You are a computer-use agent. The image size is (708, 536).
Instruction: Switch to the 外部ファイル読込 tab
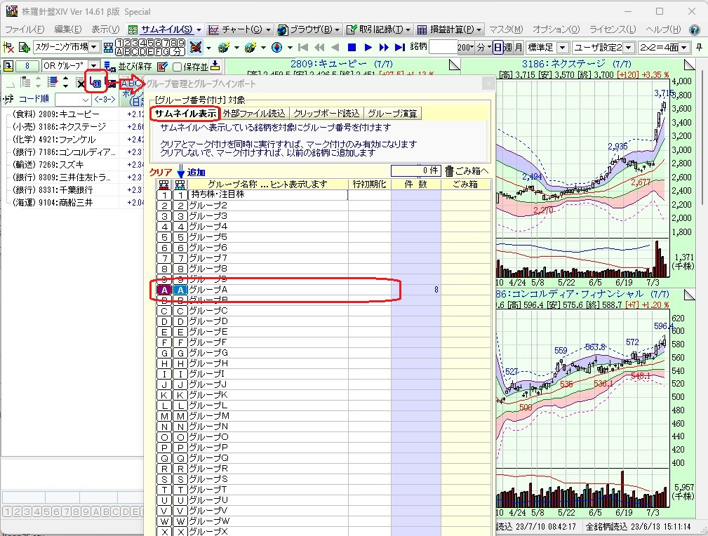coord(254,114)
